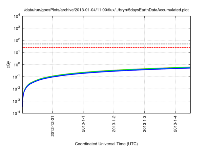
Task: Click the 10^-4 y-axis tick label
Action: (16, 113)
